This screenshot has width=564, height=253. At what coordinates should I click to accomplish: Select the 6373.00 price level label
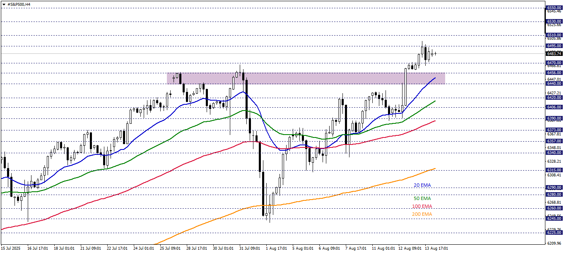pos(554,130)
